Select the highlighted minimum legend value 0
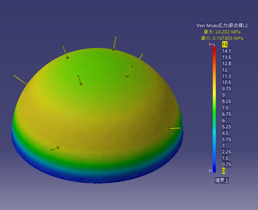 tap(223, 171)
